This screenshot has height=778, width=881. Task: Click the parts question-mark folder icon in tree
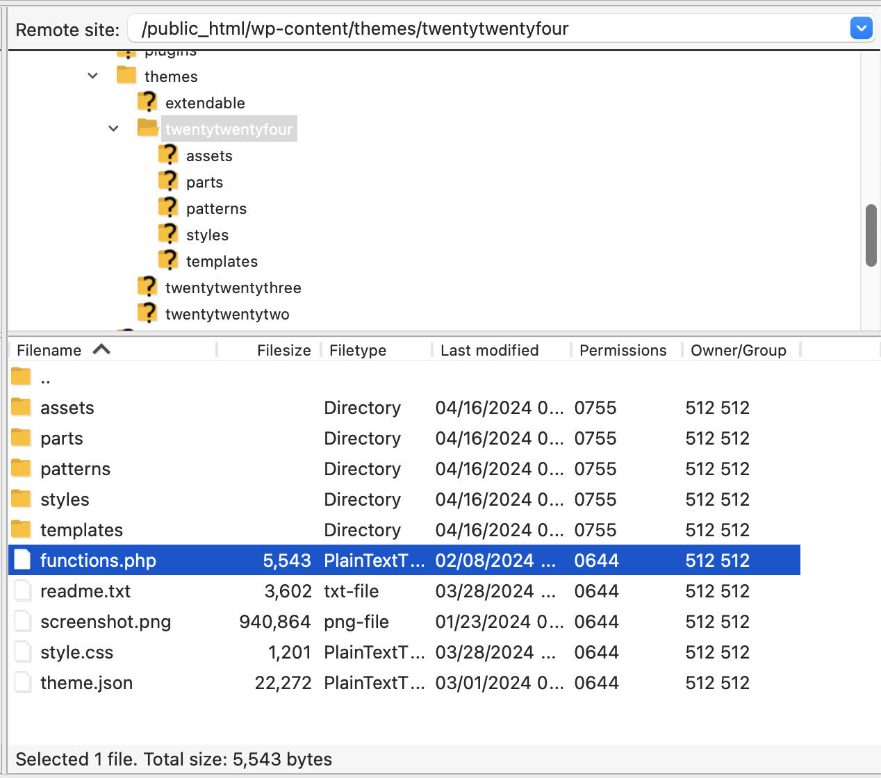pos(168,181)
